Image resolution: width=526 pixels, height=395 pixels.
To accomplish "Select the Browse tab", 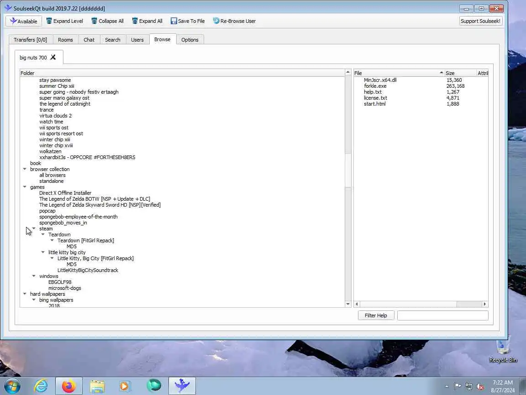I will pyautogui.click(x=163, y=39).
